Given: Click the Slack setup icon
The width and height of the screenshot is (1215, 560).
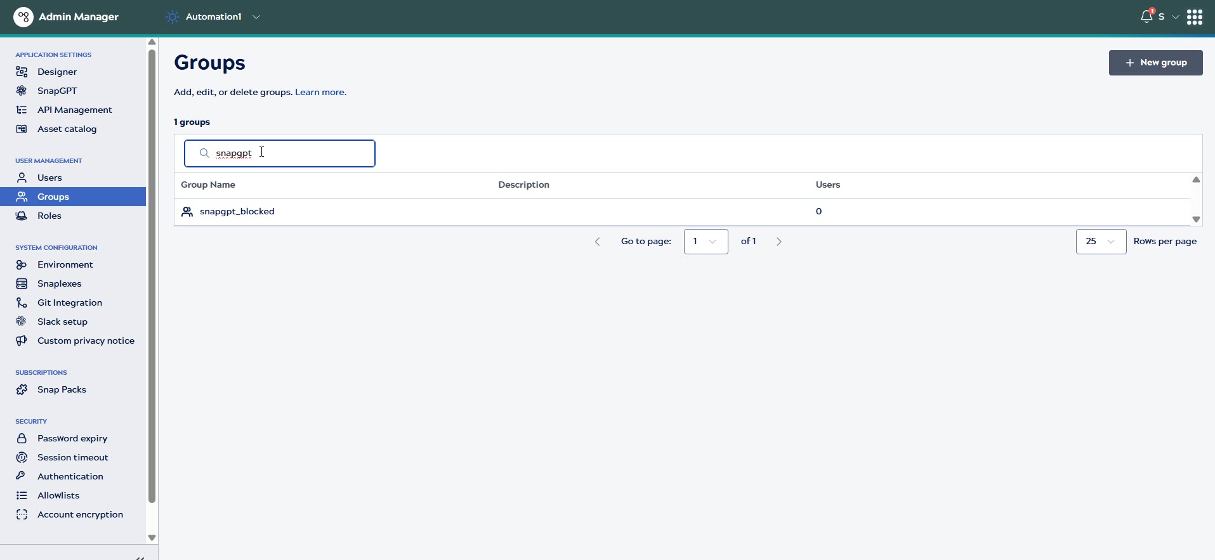Looking at the screenshot, I should [x=22, y=322].
